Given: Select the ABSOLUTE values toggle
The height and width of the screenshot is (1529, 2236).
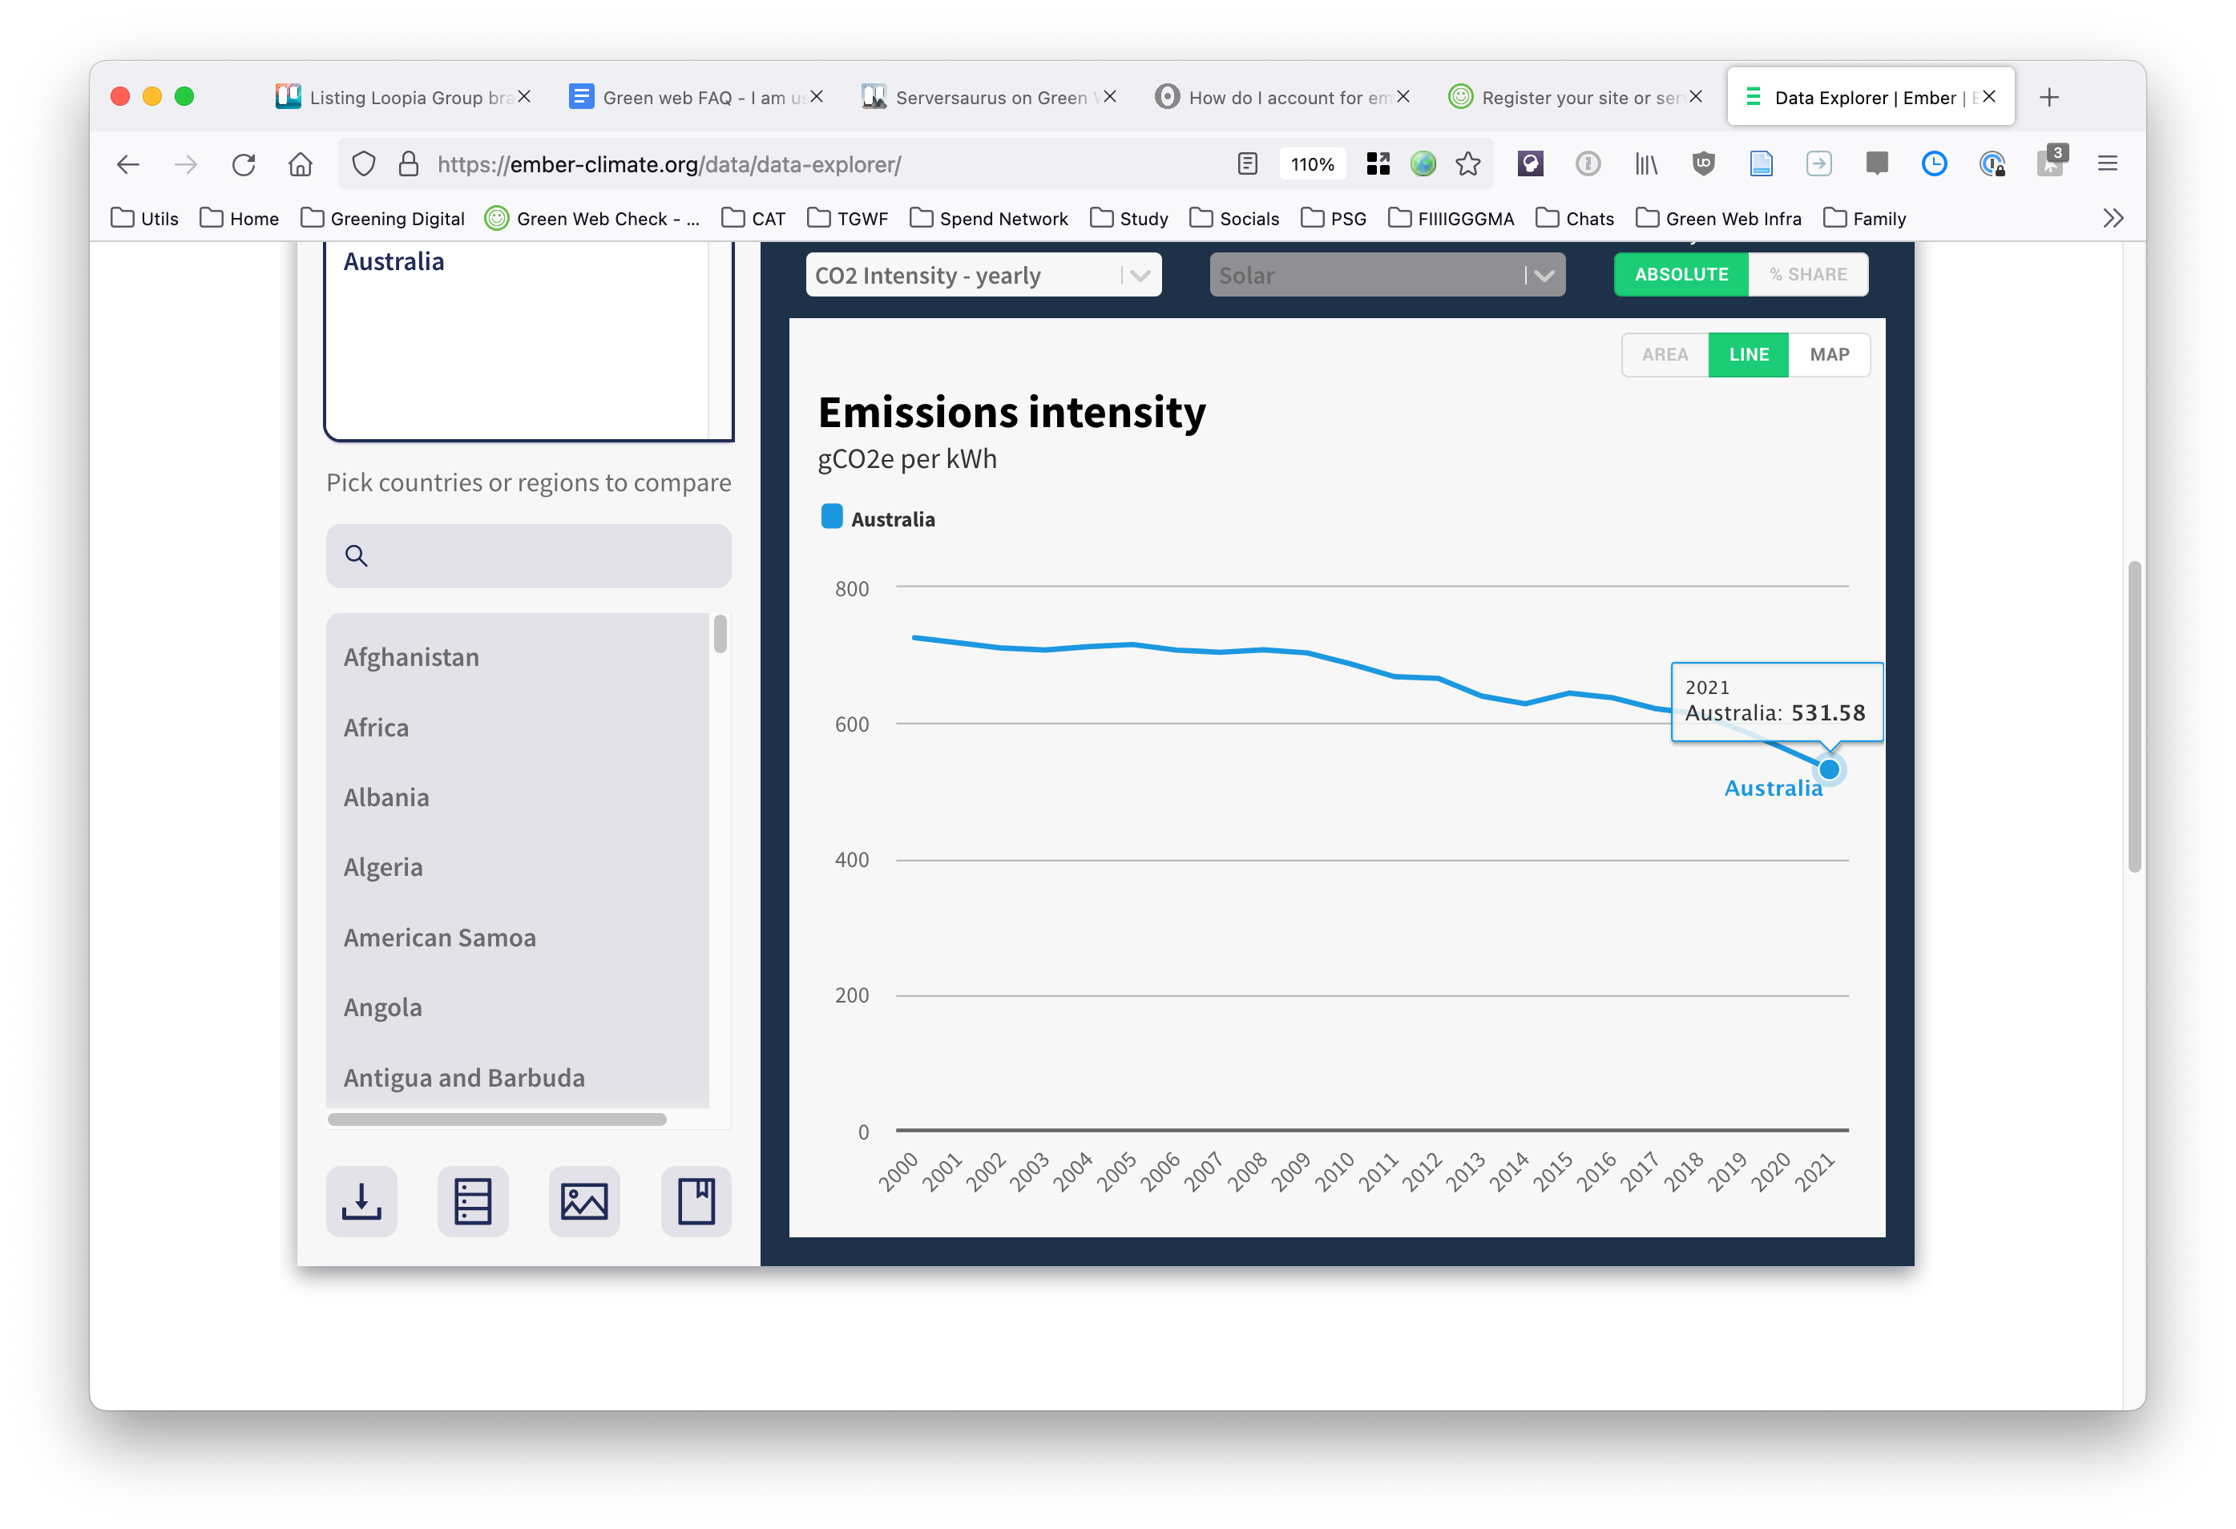Looking at the screenshot, I should pos(1681,274).
